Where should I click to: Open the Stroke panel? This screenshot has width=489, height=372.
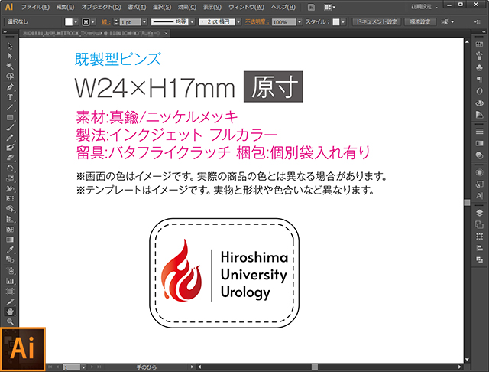(479, 132)
